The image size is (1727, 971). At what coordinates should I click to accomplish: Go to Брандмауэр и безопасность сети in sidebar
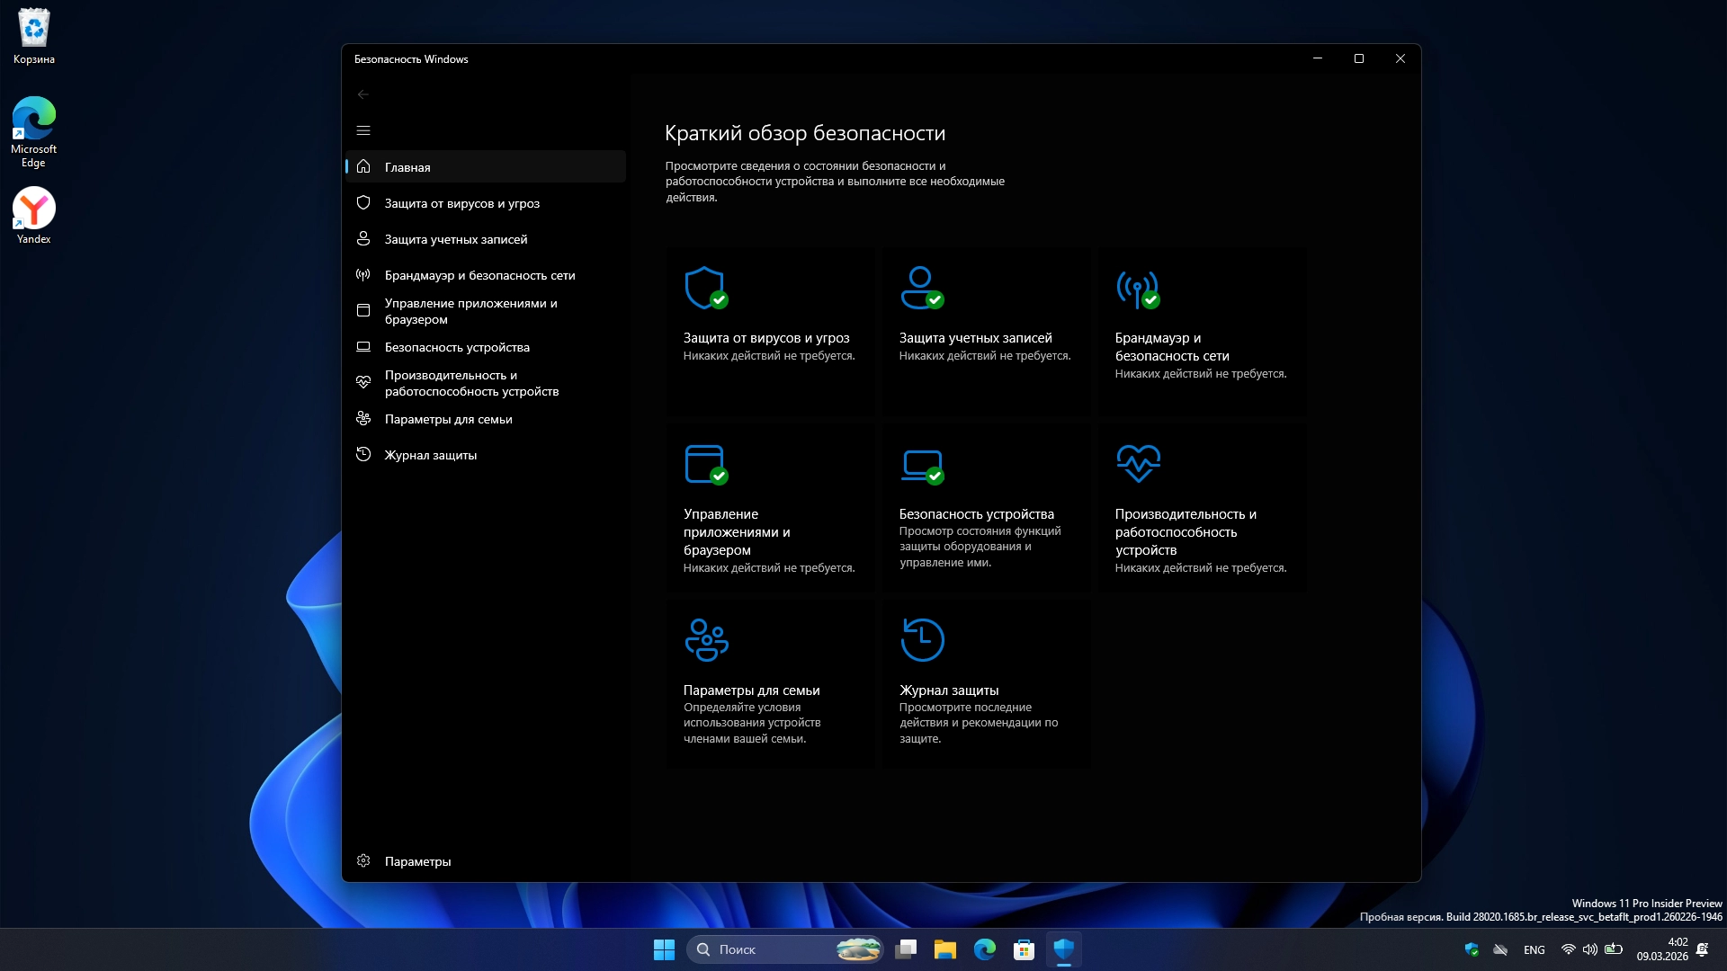479,275
